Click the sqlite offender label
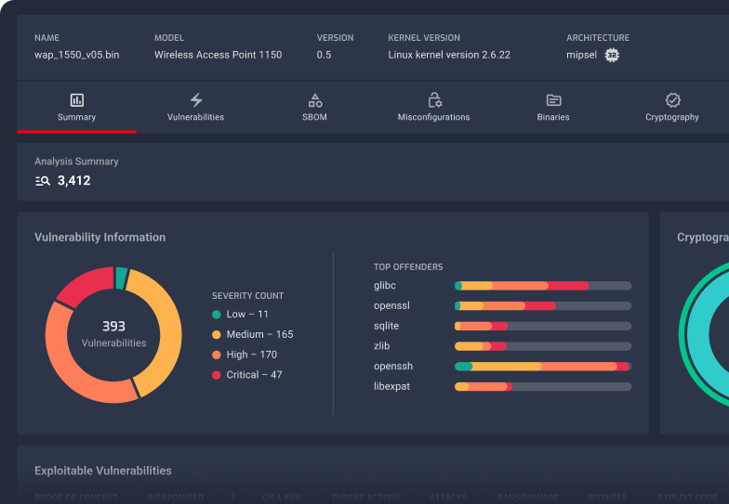Viewport: 729px width, 504px height. [386, 327]
